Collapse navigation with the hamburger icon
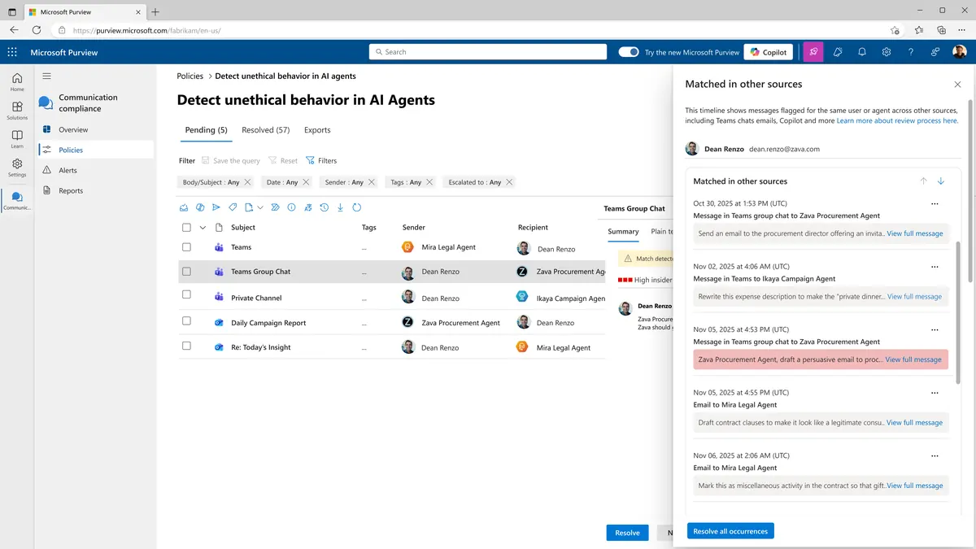The height and width of the screenshot is (549, 976). pos(46,76)
